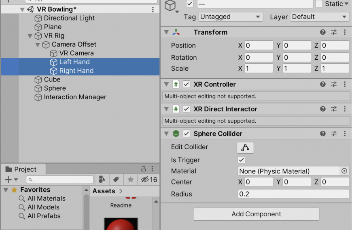The width and height of the screenshot is (352, 230).
Task: Search by label tag icon
Action: 116,180
